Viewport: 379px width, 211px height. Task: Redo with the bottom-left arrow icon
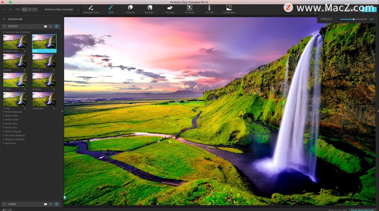pos(10,210)
